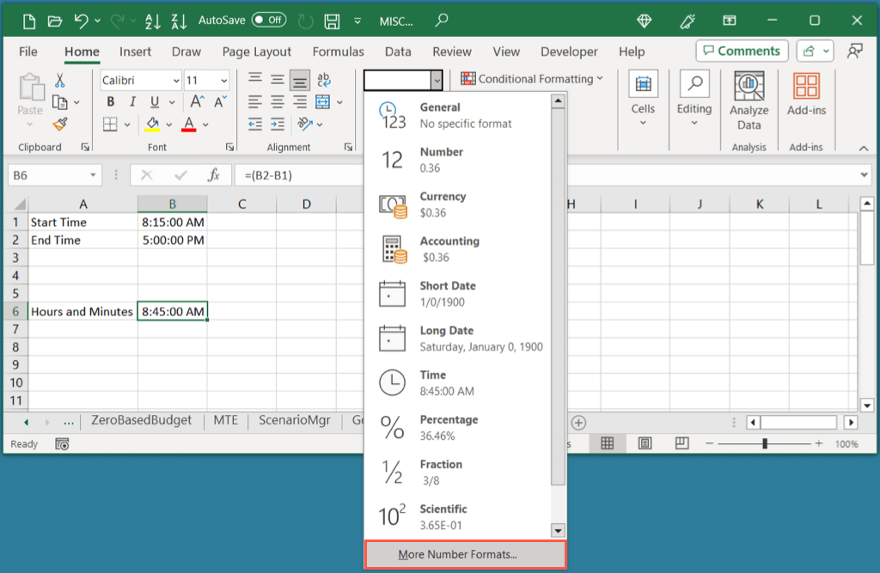Toggle Bold formatting
The image size is (880, 573).
[x=110, y=102]
